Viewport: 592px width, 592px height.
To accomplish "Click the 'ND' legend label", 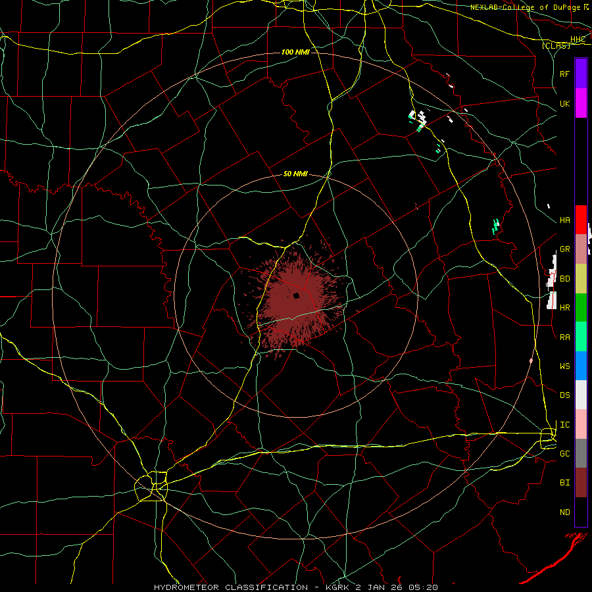I will (x=564, y=512).
